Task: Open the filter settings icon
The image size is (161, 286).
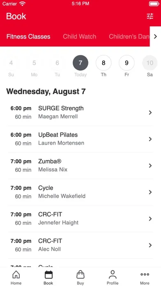Action: 150,16
